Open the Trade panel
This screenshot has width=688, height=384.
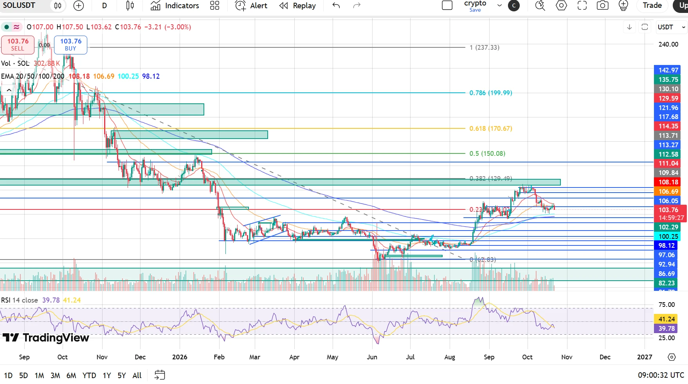[652, 5]
